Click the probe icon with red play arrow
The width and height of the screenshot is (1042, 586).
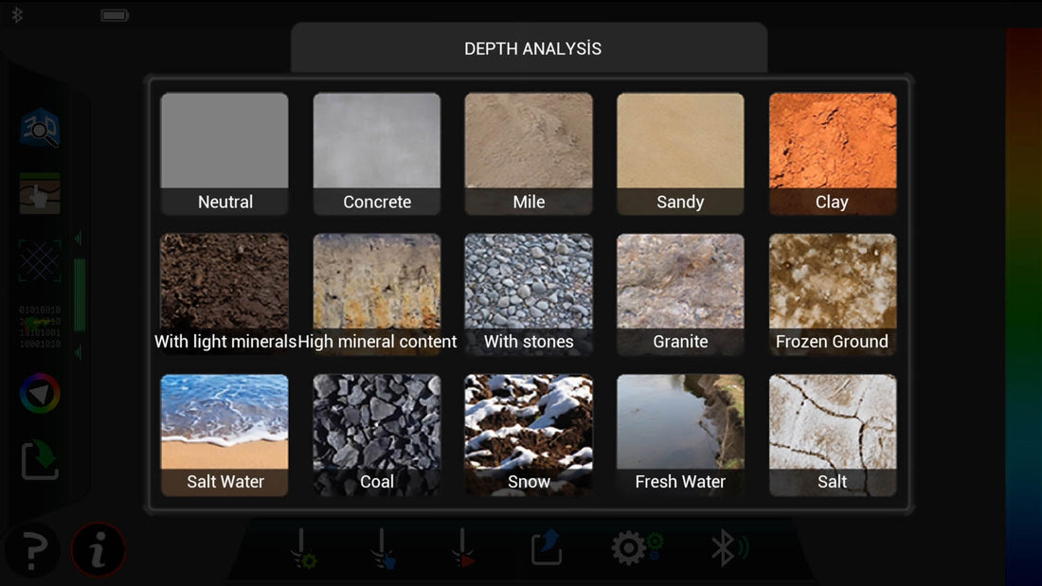pos(463,548)
